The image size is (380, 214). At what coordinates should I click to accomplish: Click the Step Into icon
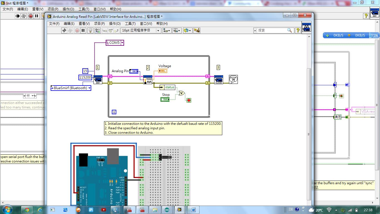point(105,30)
